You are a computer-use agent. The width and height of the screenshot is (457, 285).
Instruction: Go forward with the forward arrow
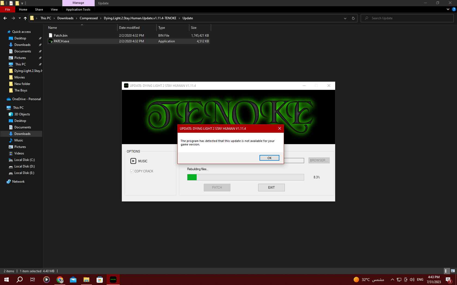point(13,18)
